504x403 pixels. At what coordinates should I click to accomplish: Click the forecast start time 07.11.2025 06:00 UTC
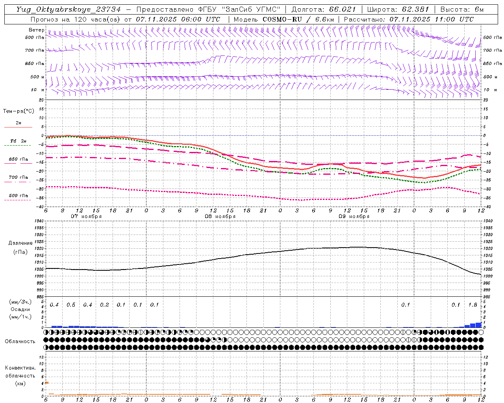point(178,19)
